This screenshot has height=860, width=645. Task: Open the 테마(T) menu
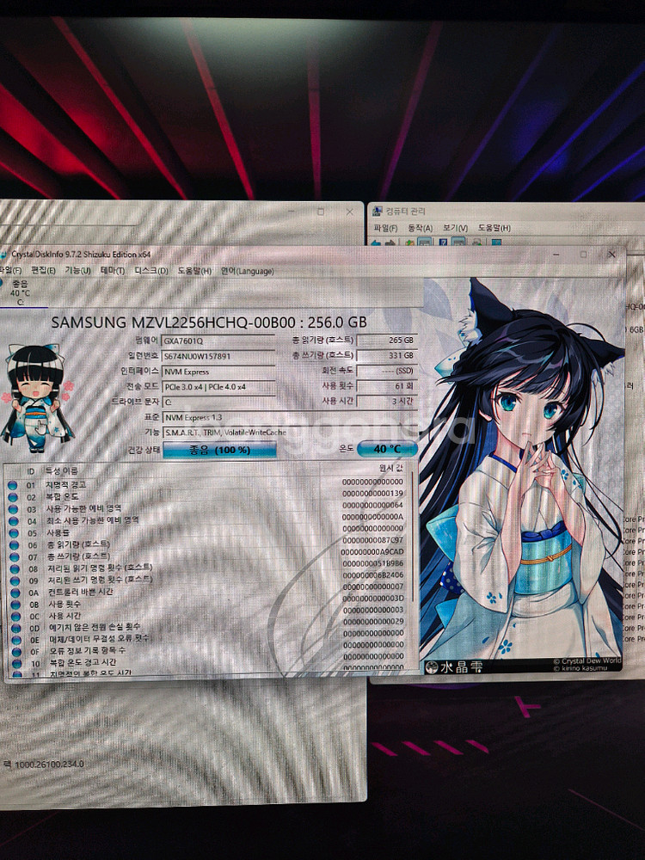point(112,270)
